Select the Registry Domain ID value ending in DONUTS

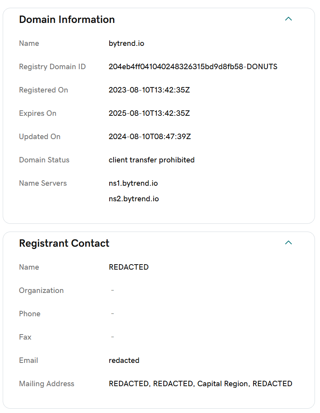point(193,67)
